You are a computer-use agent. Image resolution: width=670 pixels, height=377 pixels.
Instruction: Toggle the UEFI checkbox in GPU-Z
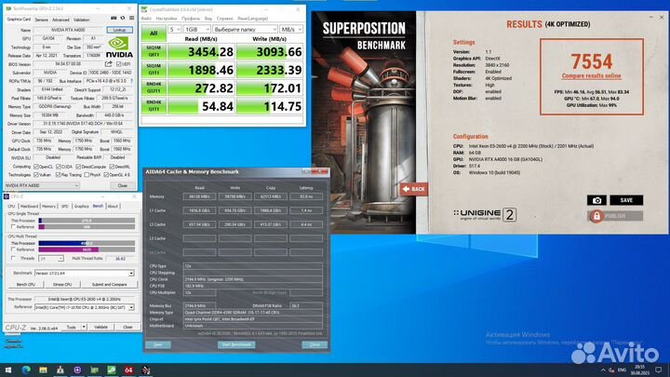tap(119, 64)
